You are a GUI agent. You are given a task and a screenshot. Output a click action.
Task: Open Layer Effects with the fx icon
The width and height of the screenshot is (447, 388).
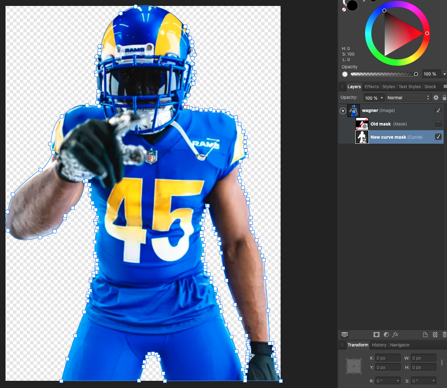coord(395,335)
